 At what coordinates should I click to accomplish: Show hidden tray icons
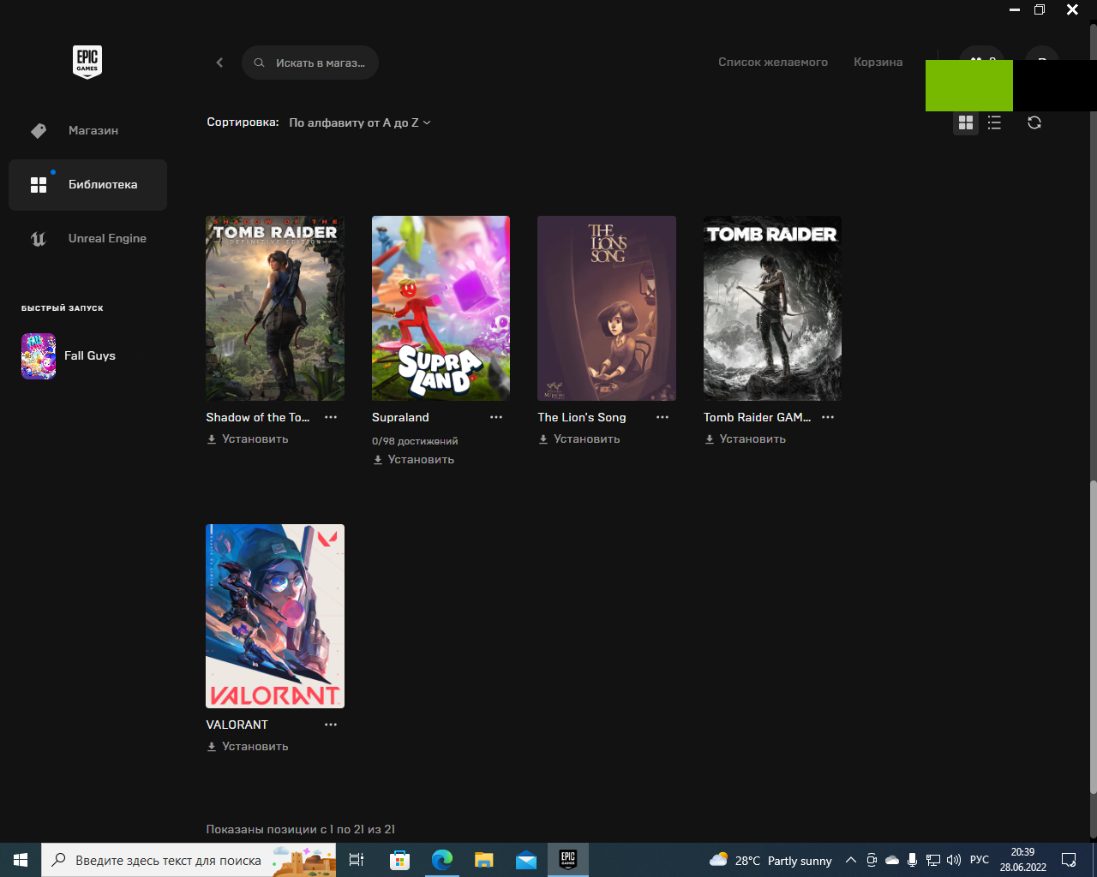pos(850,860)
